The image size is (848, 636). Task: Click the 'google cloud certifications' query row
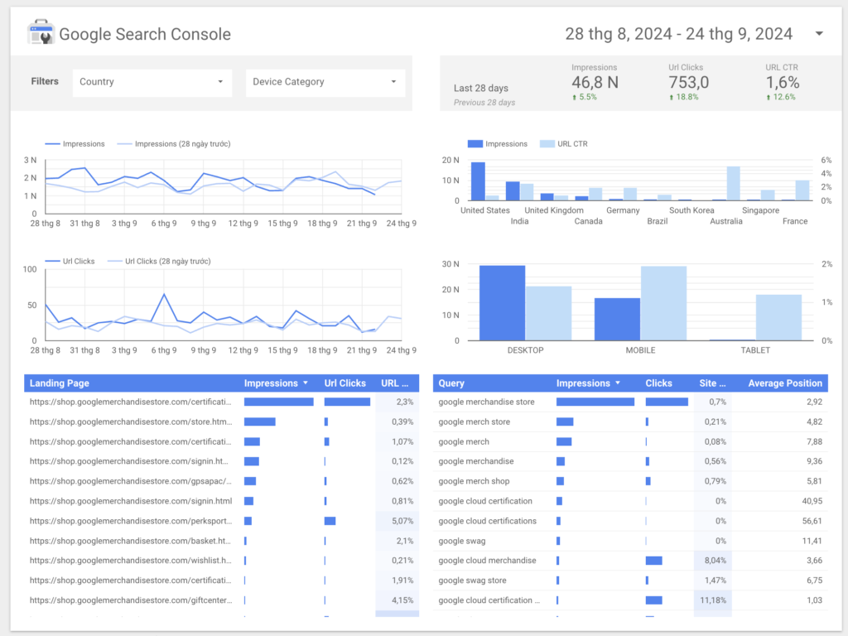(630, 521)
